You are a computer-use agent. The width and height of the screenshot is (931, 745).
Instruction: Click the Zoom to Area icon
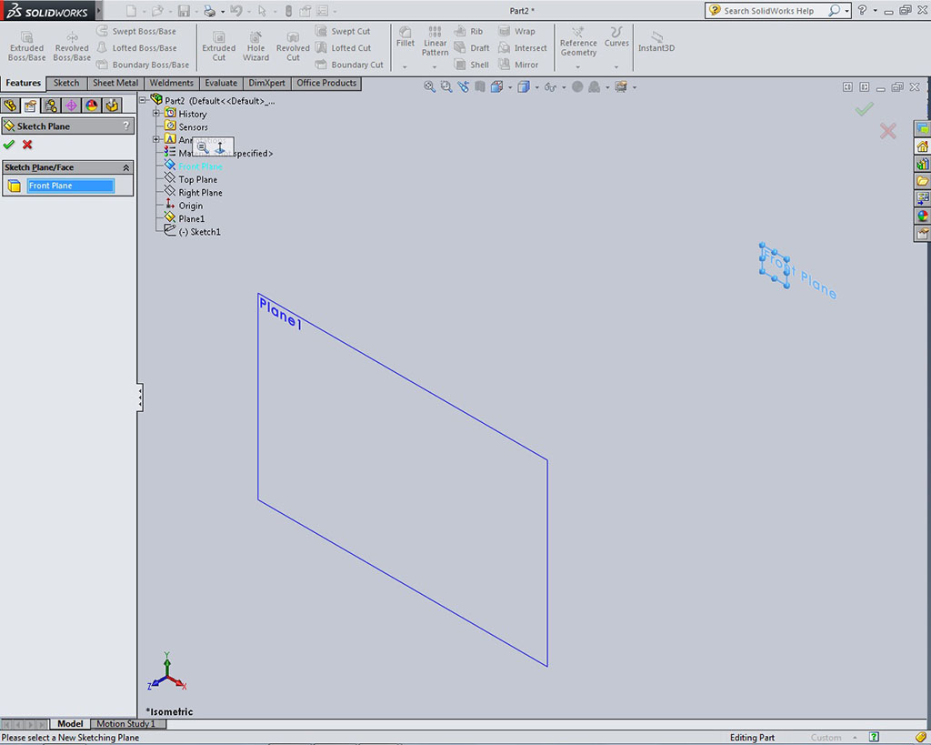(x=446, y=87)
